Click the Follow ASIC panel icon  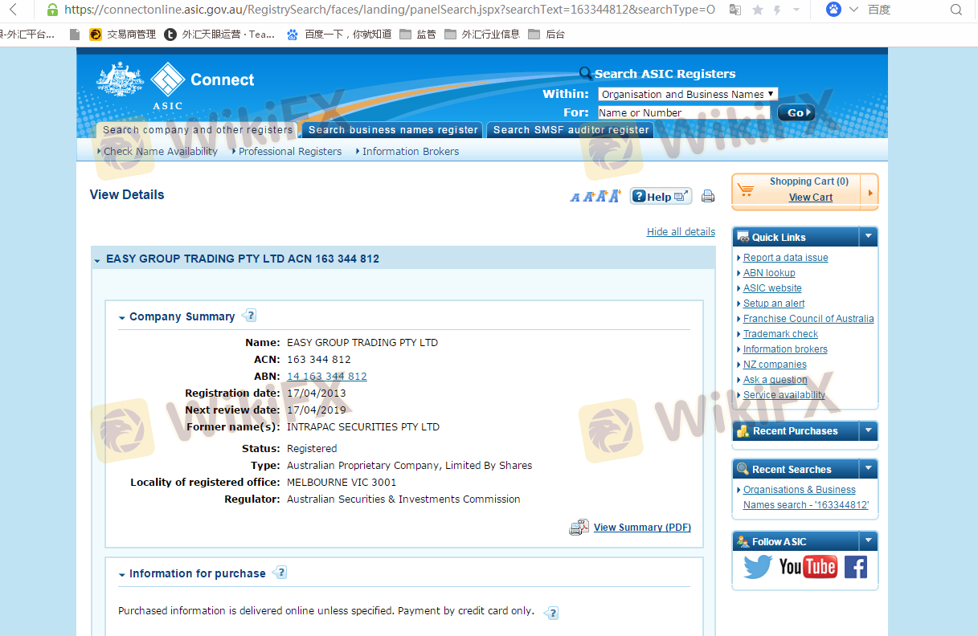click(x=743, y=542)
